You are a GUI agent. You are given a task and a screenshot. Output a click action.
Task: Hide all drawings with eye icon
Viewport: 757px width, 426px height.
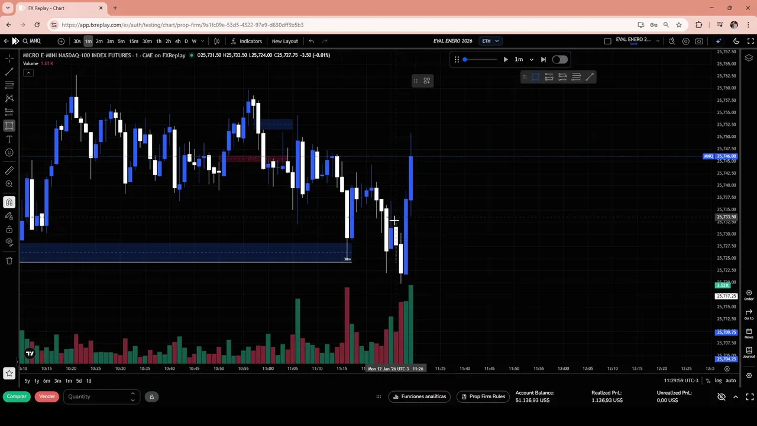tap(9, 242)
